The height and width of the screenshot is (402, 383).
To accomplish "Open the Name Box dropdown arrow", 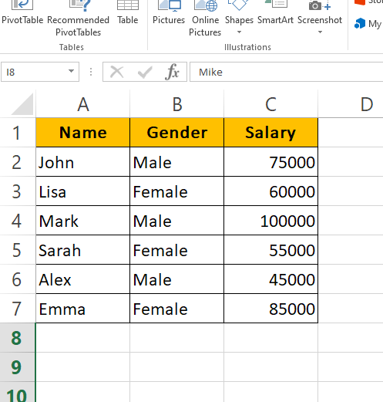I will click(x=71, y=71).
